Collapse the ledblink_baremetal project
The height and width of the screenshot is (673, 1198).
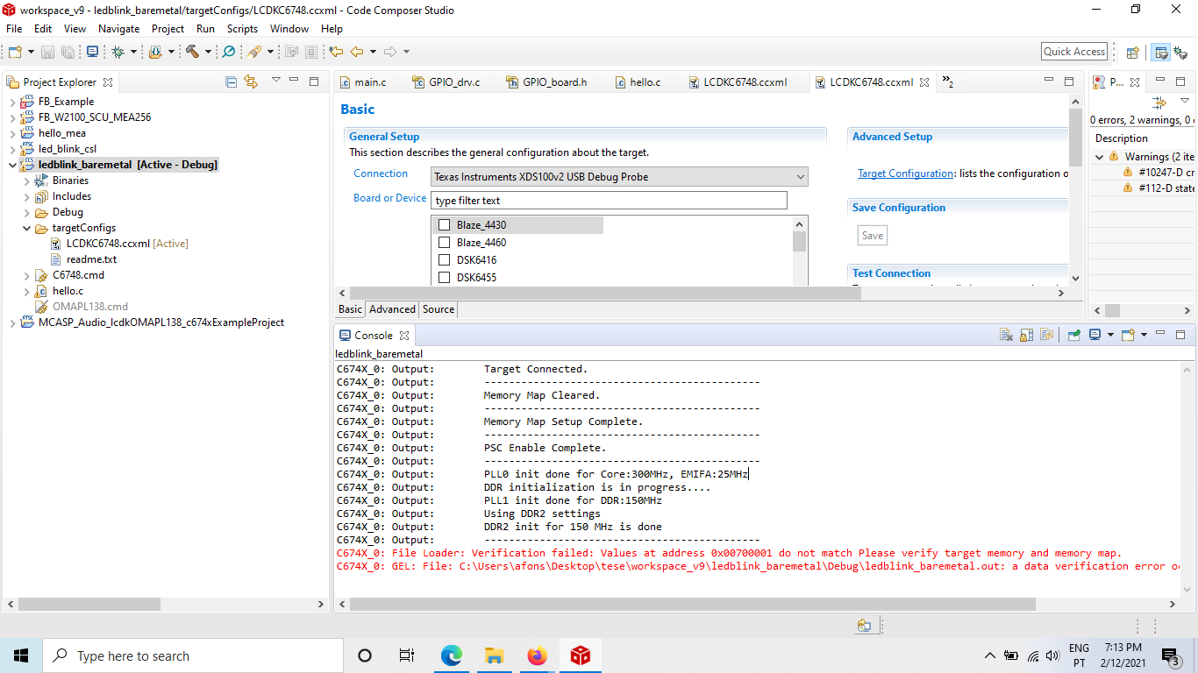coord(12,165)
